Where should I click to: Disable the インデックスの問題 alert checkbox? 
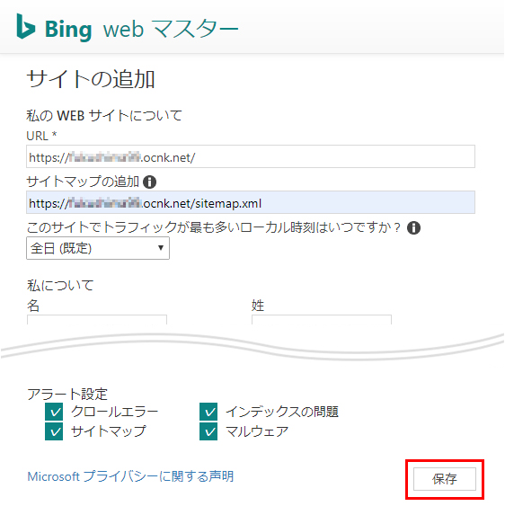coord(208,412)
